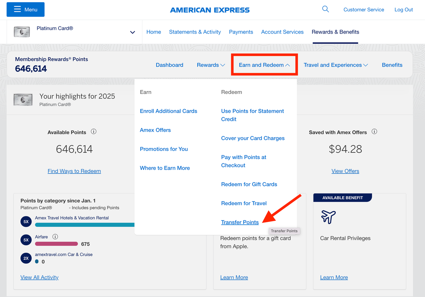Click info icon beside Saved with Amex Offers
Image resolution: width=425 pixels, height=297 pixels.
(374, 131)
